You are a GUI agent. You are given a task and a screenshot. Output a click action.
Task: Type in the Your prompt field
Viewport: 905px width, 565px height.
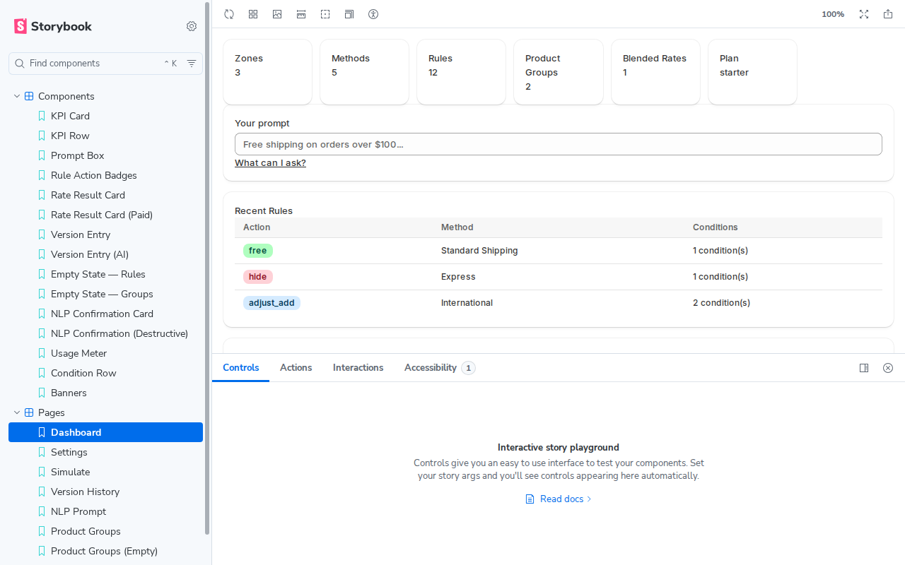[x=559, y=144]
